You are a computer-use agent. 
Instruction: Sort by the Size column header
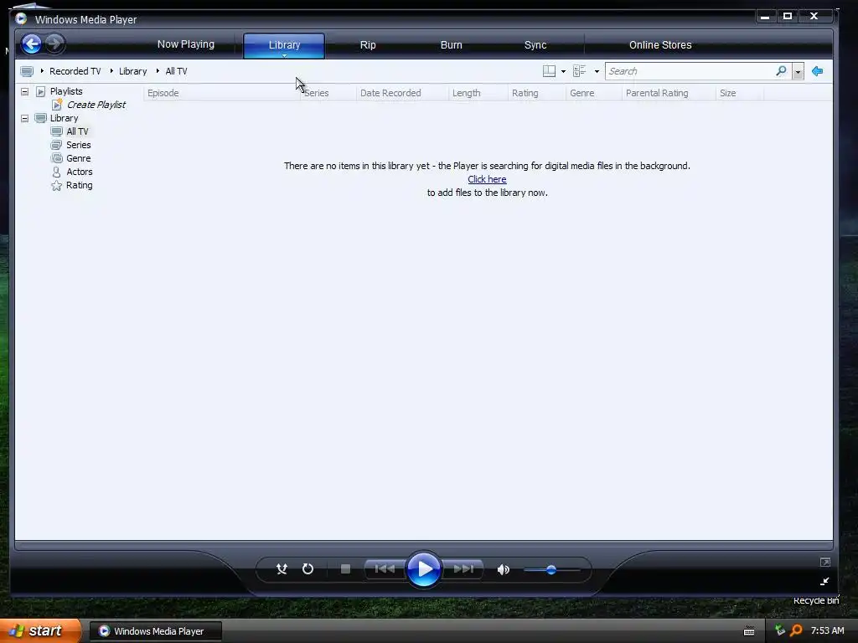tap(739, 93)
